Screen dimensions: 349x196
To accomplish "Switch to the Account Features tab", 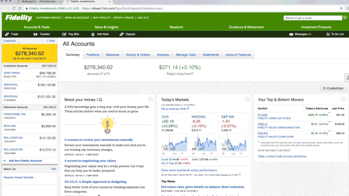I will tap(238, 55).
